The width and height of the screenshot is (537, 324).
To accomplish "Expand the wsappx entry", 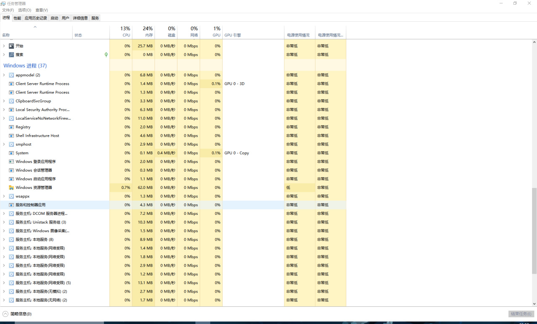I will (x=4, y=196).
